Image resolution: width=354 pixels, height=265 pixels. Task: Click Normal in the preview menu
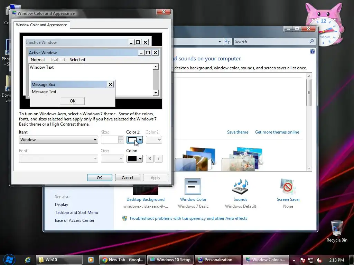pyautogui.click(x=37, y=59)
